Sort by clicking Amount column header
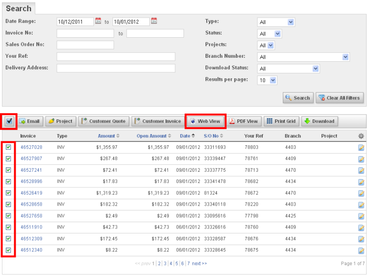This screenshot has height=276, width=367. [x=106, y=136]
